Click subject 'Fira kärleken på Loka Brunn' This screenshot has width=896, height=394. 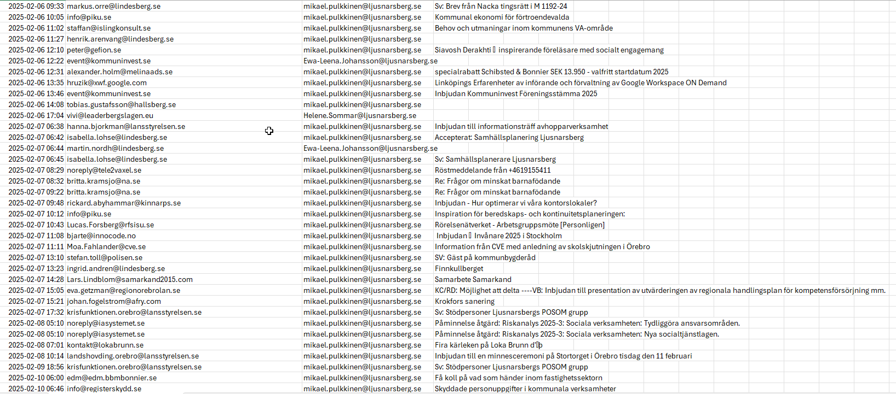pos(489,345)
